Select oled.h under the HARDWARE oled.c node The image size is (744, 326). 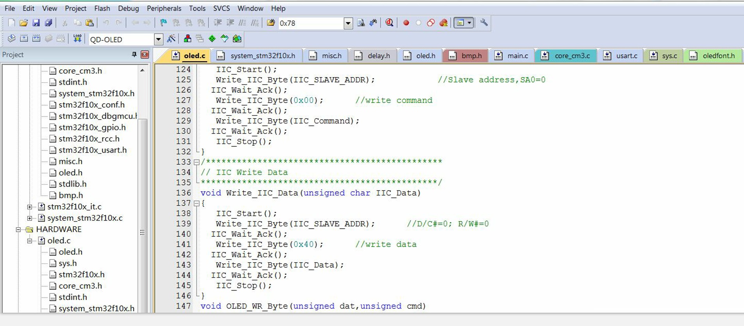tap(70, 252)
